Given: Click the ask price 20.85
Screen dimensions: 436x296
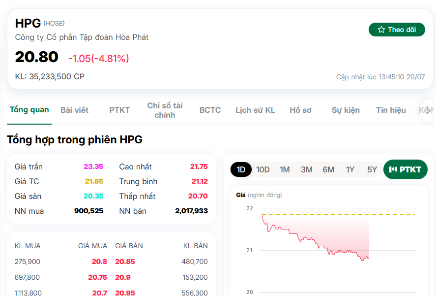Looking at the screenshot, I should click(125, 262).
